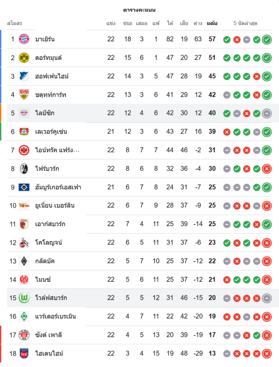Screen dimensions: 279x367
Task: Open the Eintracht Frankfurt eagle logo
Action: click(24, 150)
